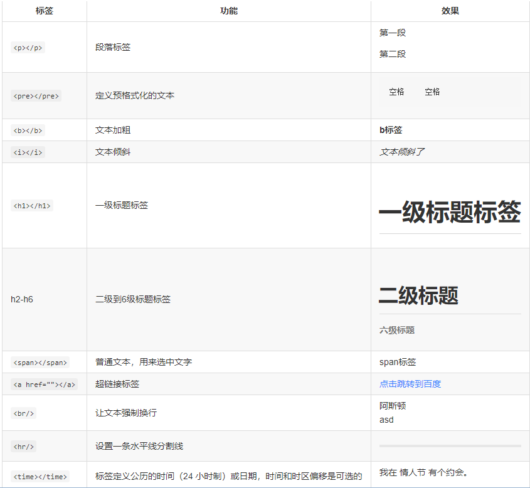This screenshot has width=530, height=488.
Task: Click the 让文本强制换行 description
Action: pos(126,413)
